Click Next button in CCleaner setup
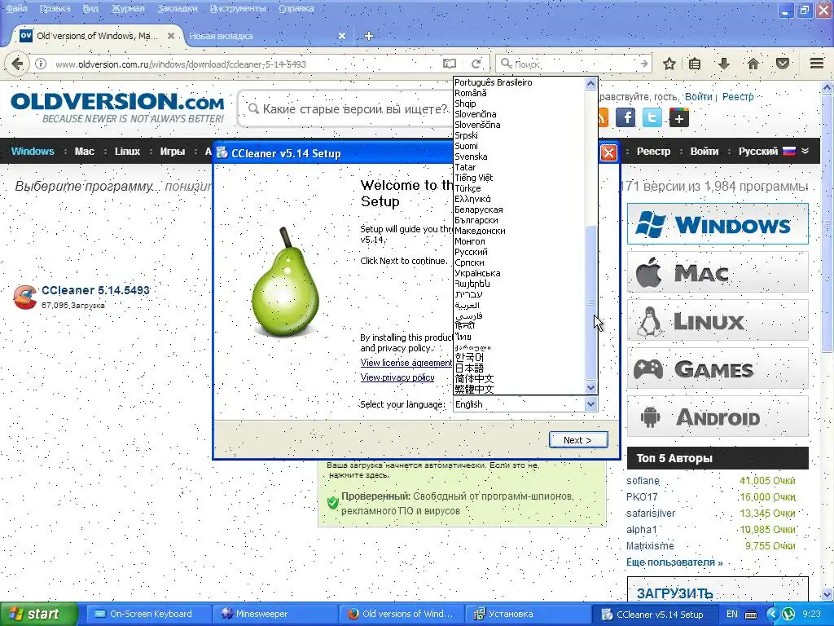 tap(578, 439)
